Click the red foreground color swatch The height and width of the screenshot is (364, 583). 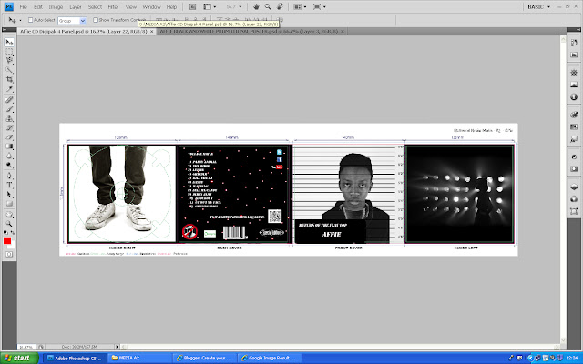point(7,240)
